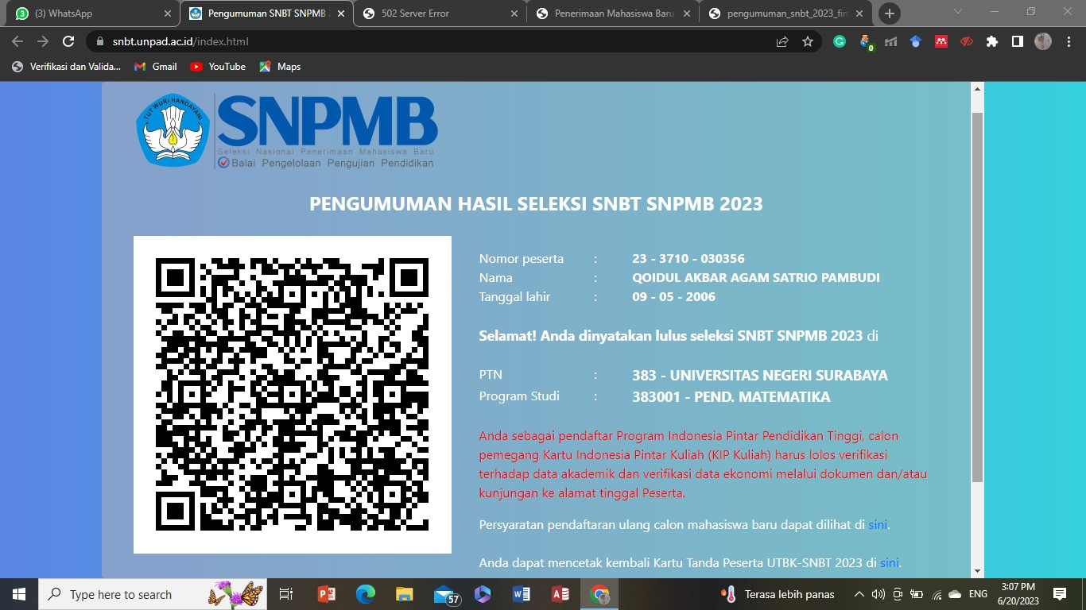Viewport: 1086px width, 610px height.
Task: Close the 502 Server Error tab
Action: click(514, 14)
